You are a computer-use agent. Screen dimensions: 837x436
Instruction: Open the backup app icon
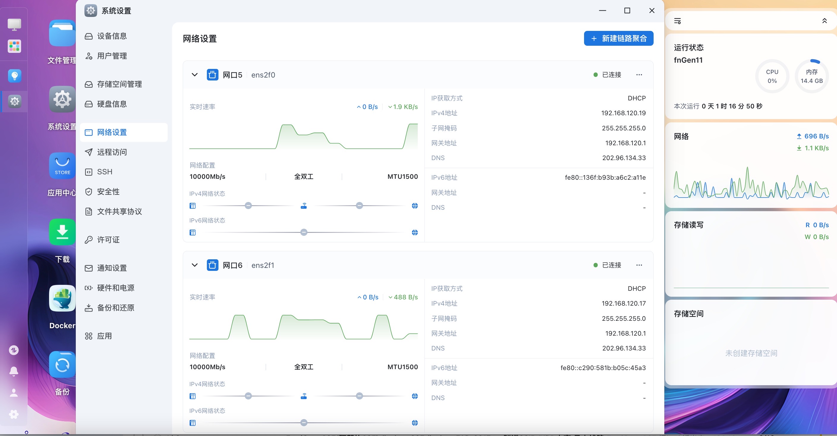coord(62,365)
